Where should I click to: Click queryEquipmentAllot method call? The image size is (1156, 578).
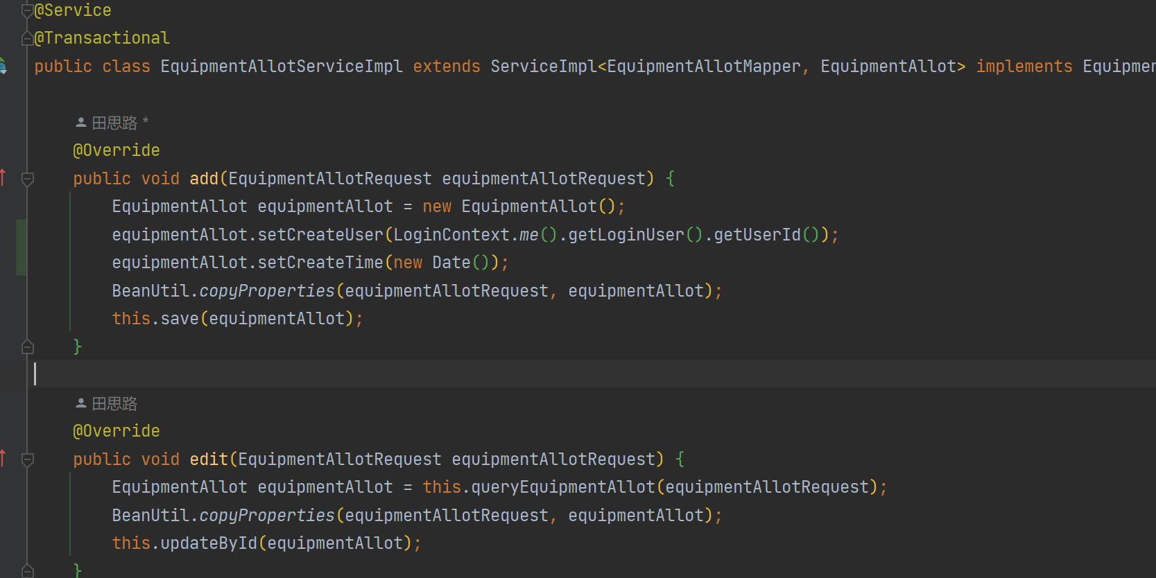click(x=563, y=487)
